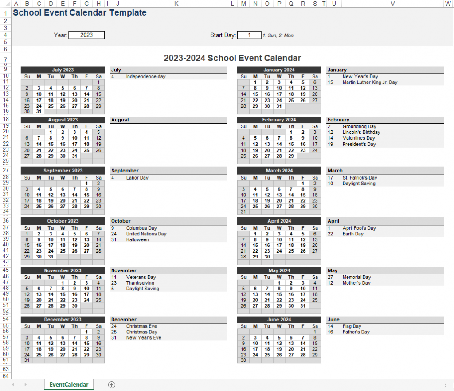
Task: Click the 2023-2024 School Event Calendar heading
Action: point(232,58)
